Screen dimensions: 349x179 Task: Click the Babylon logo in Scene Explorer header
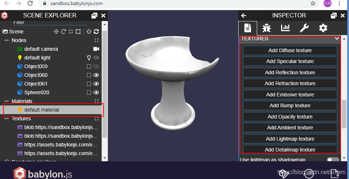(4, 16)
